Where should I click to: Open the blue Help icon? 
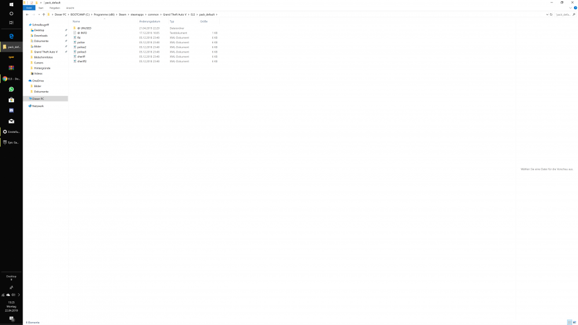point(575,8)
